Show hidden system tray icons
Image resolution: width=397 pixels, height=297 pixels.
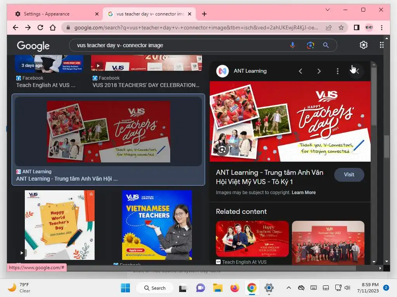click(288, 288)
